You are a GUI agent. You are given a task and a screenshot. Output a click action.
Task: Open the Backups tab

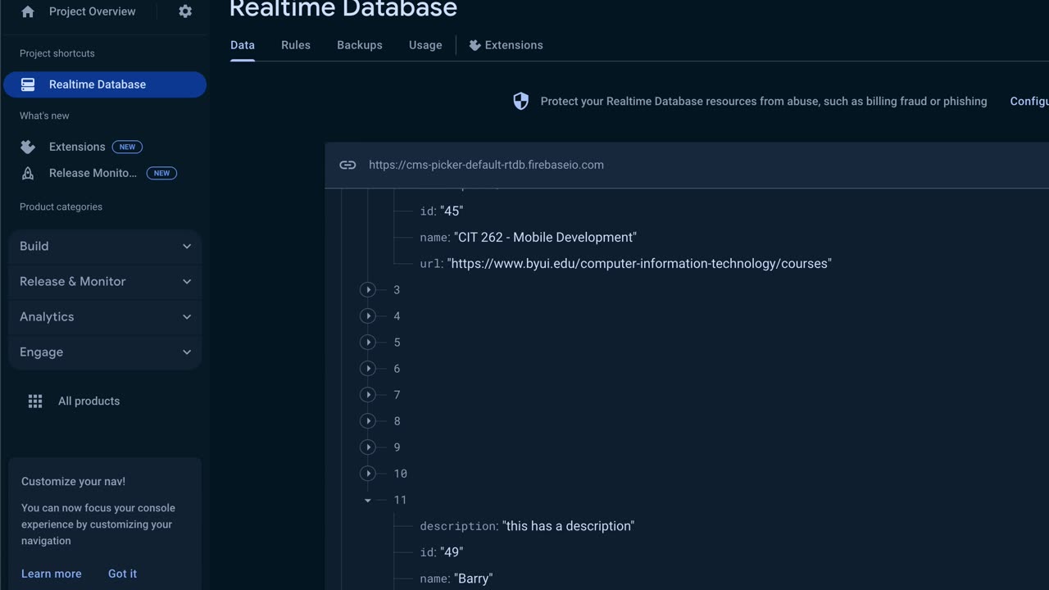click(x=360, y=45)
